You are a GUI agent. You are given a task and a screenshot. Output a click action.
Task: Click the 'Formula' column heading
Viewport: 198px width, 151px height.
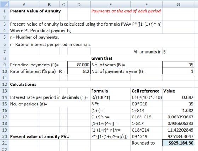tap(99, 91)
